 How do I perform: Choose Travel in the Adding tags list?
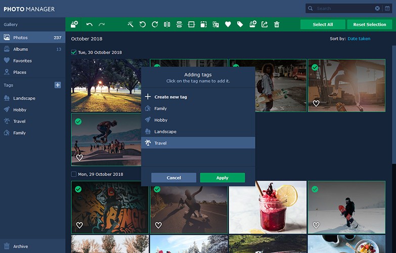coord(160,143)
